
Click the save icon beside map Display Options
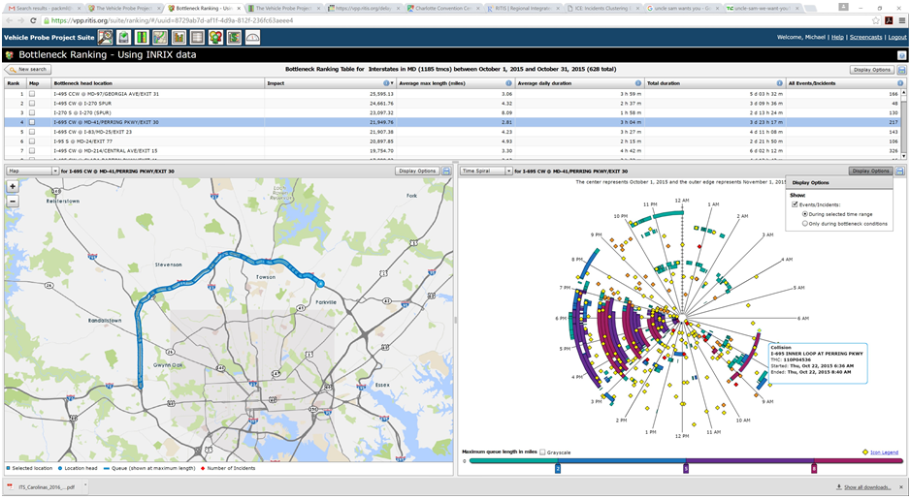(x=446, y=171)
